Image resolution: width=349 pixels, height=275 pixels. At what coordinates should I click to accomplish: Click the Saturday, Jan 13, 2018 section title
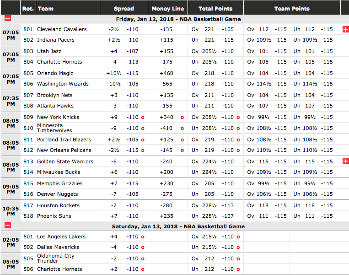point(178,226)
